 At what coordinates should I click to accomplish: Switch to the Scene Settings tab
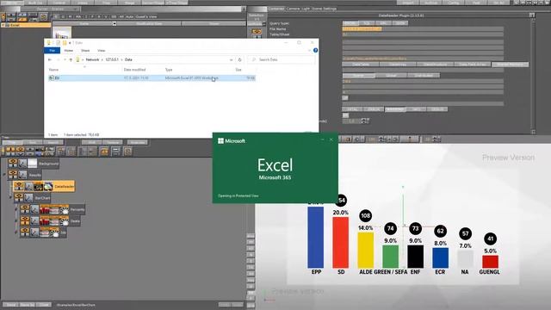324,9
